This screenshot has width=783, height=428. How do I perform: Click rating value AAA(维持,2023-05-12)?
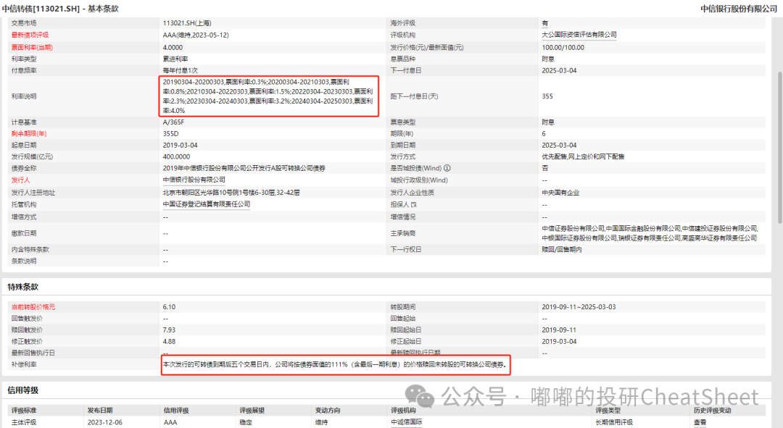pyautogui.click(x=196, y=35)
